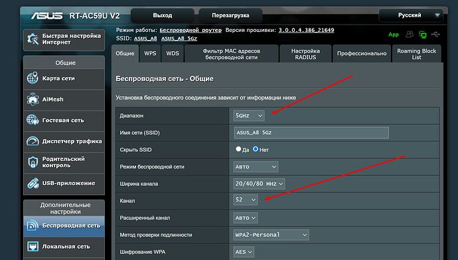This screenshot has height=260, width=458.
Task: Open authentication method WPA2-Personal dropdown
Action: pos(271,235)
